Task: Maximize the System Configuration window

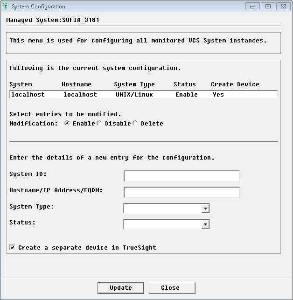Action: (267, 6)
